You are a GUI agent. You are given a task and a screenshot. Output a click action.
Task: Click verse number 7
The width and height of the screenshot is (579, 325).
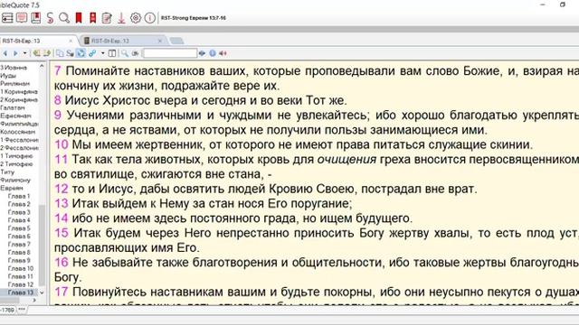pyautogui.click(x=57, y=70)
